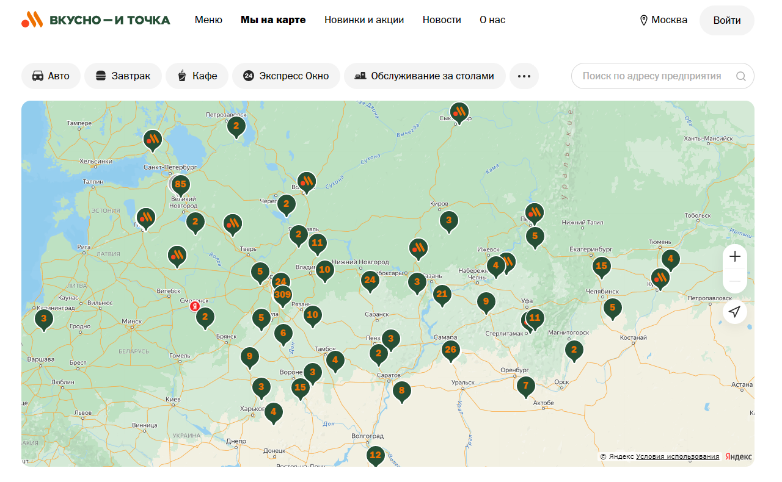Click cluster marker 7 near Orenburg
Screen dimensions: 782x482
point(526,387)
